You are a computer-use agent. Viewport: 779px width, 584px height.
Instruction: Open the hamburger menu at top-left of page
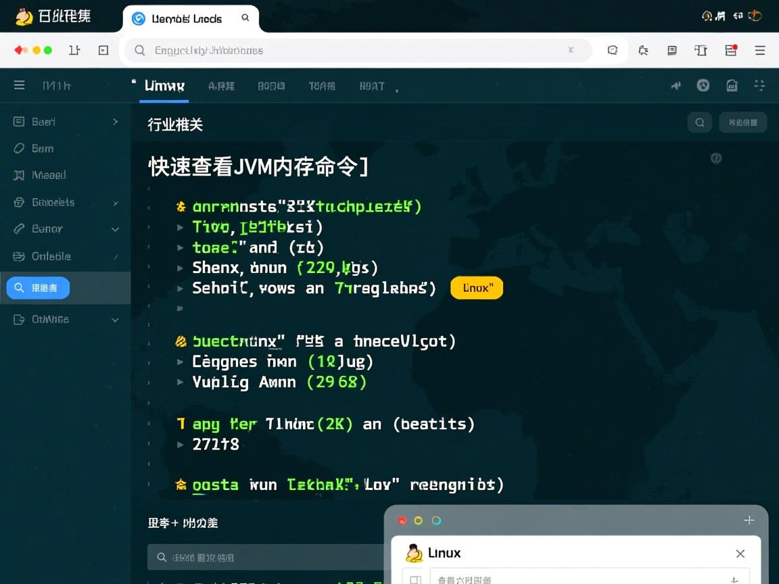[x=19, y=85]
